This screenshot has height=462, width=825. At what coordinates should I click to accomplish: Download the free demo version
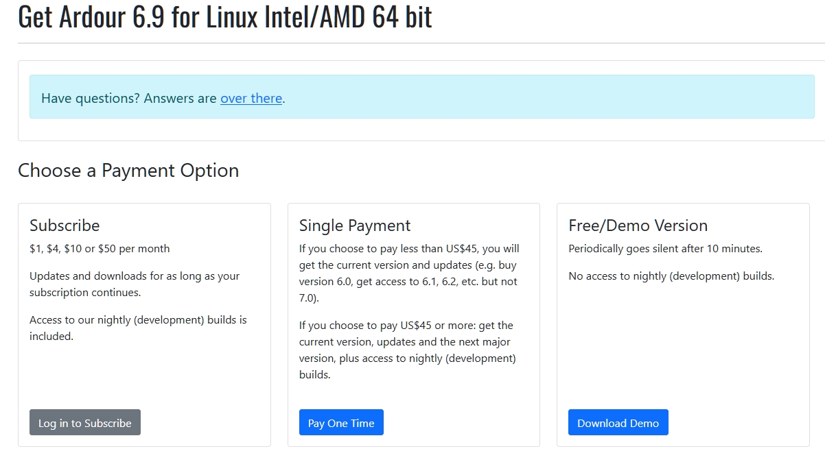618,422
